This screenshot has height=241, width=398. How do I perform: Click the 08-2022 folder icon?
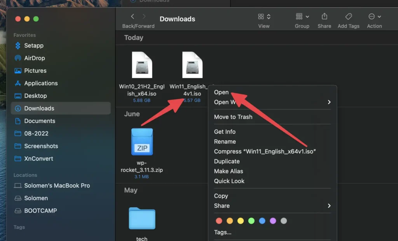pyautogui.click(x=18, y=133)
